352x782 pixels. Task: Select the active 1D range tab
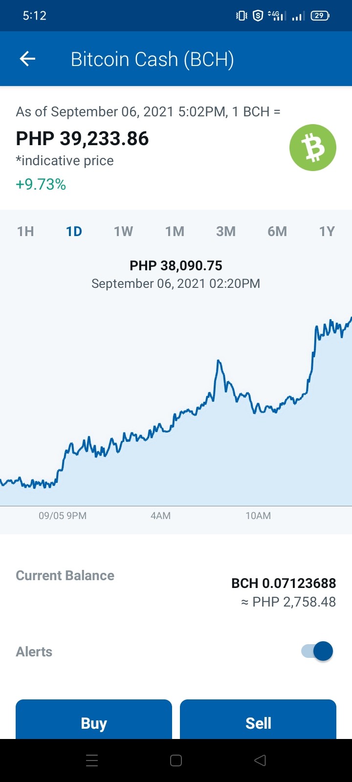click(x=74, y=231)
